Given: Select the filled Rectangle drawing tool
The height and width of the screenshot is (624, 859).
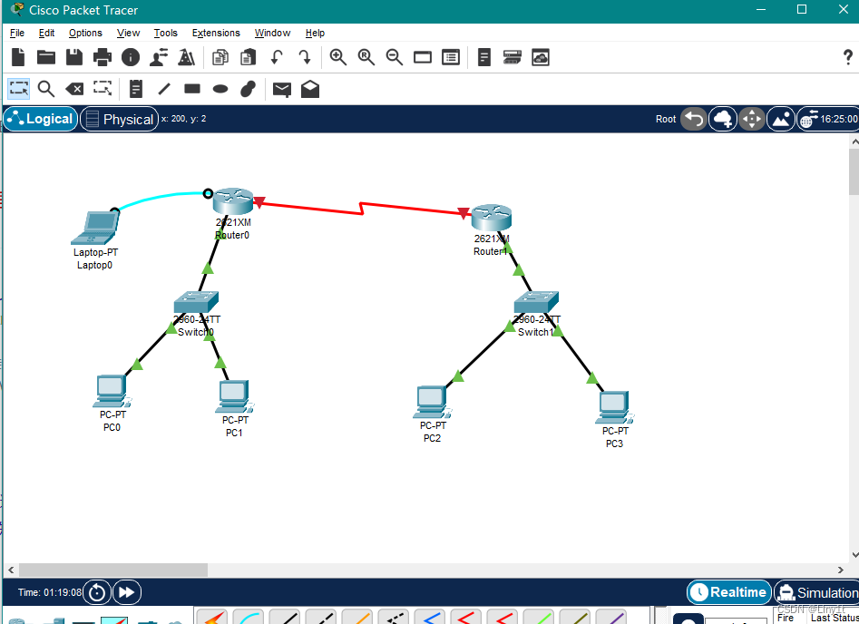Looking at the screenshot, I should [192, 88].
